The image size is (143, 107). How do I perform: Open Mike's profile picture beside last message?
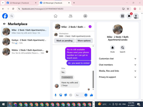click(57, 86)
